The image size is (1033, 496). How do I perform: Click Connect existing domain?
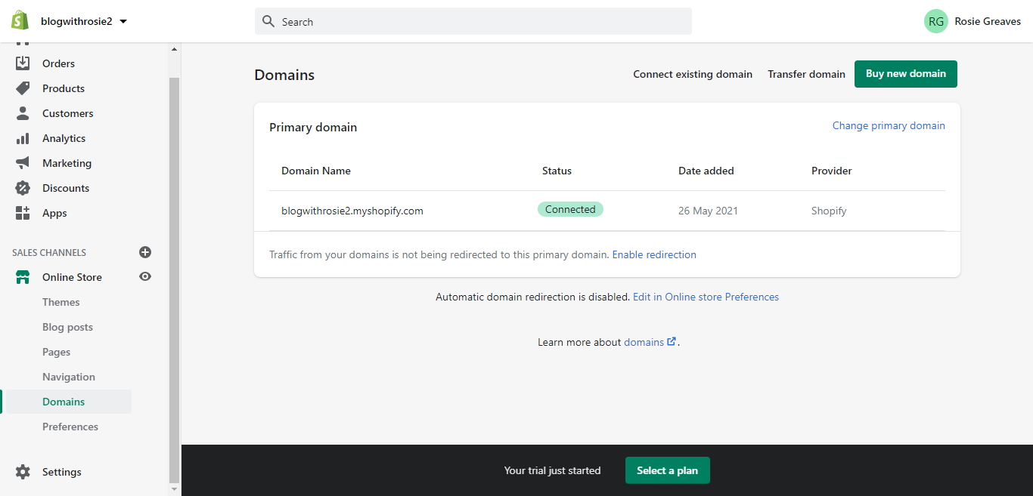click(x=693, y=74)
